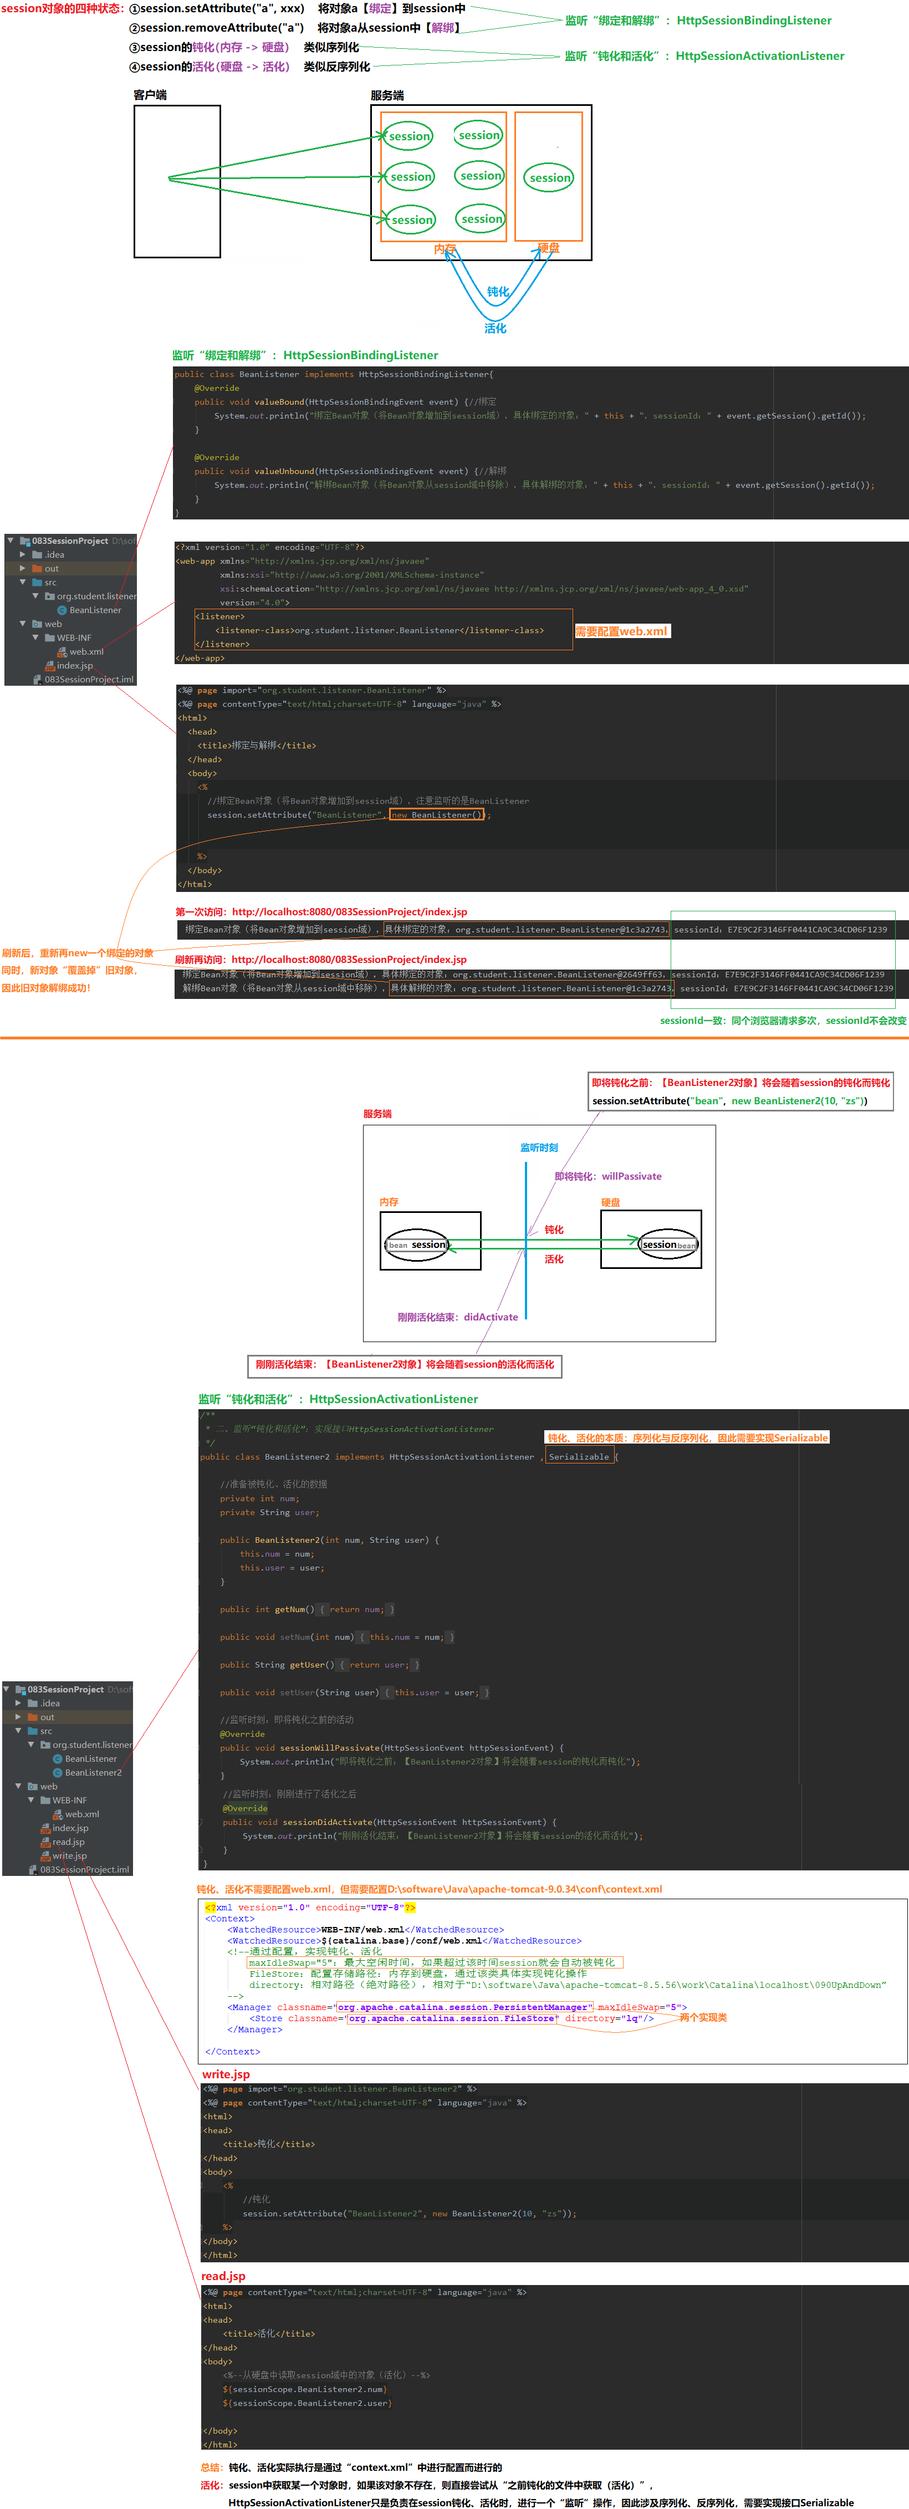Click the read.jsp JSP file icon
This screenshot has width=909, height=2509.
45,1842
